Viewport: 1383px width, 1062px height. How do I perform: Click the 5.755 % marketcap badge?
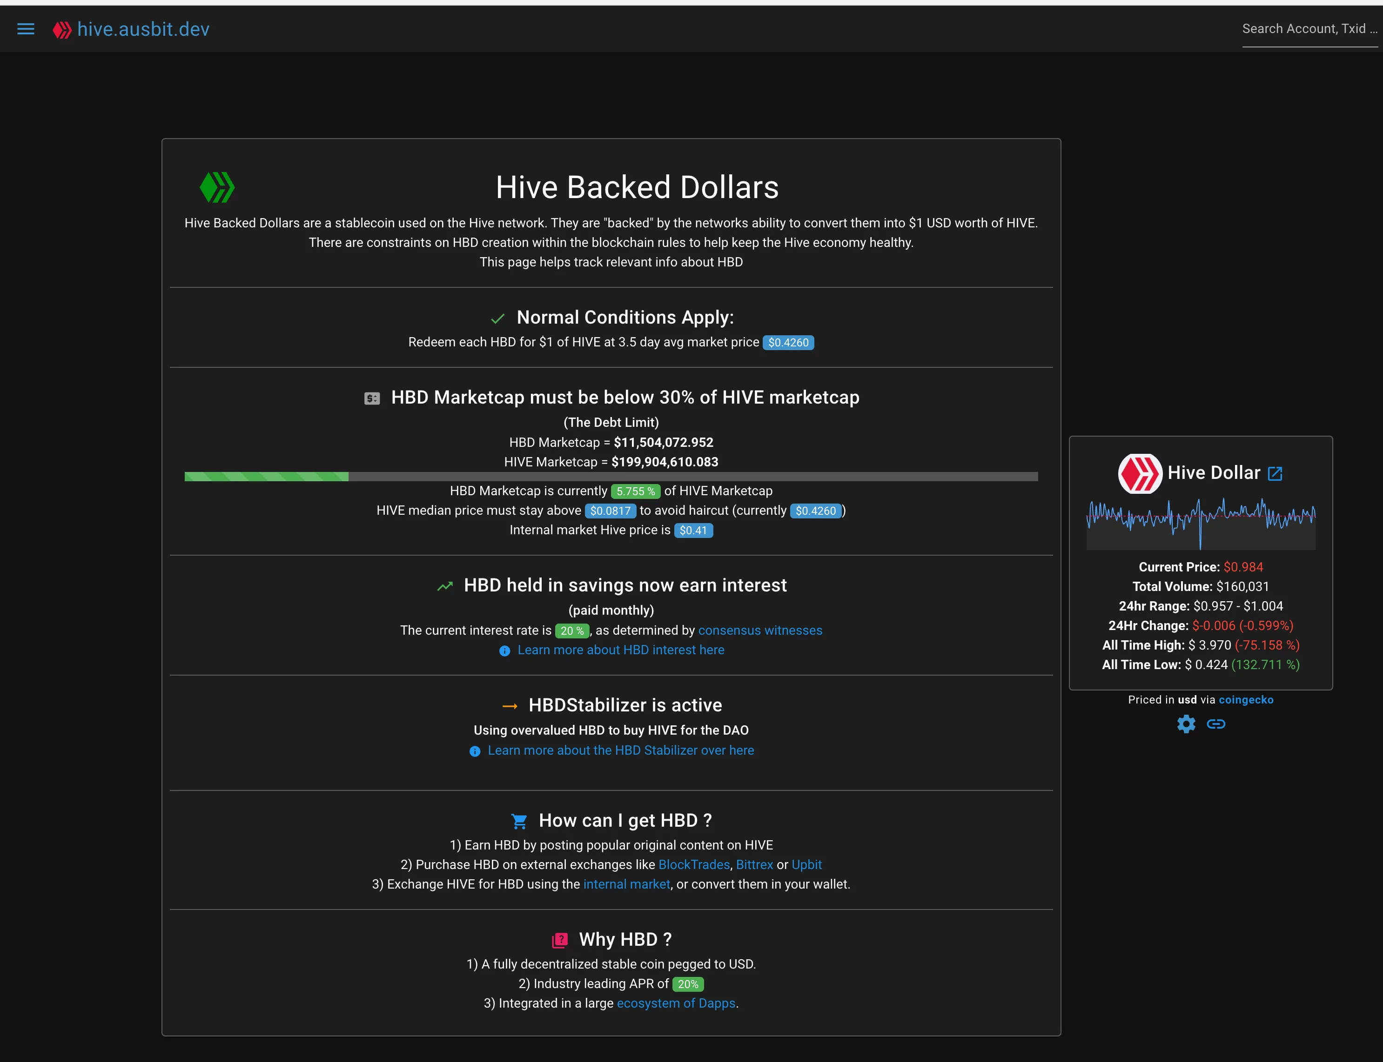pyautogui.click(x=635, y=491)
